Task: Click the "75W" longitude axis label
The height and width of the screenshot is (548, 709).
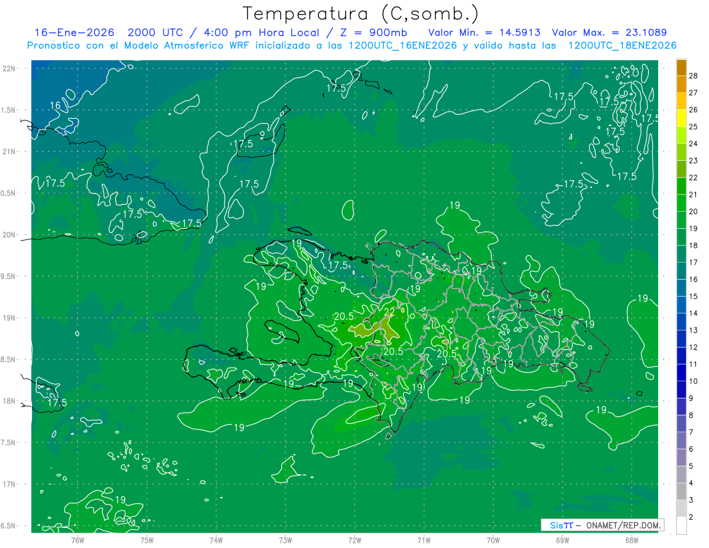Action: [147, 539]
